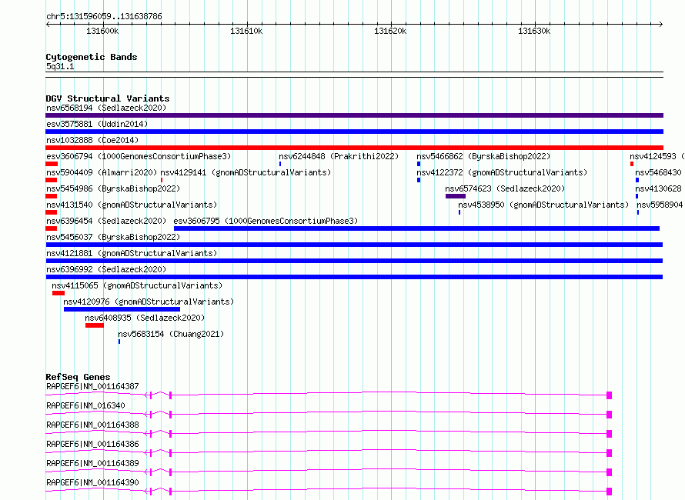
Task: Click the chr5:131596059..131638786 coordinate label
Action: tap(104, 16)
